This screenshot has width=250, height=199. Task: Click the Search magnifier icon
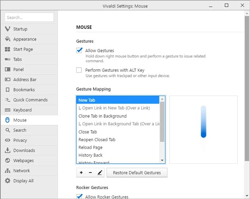click(x=8, y=130)
